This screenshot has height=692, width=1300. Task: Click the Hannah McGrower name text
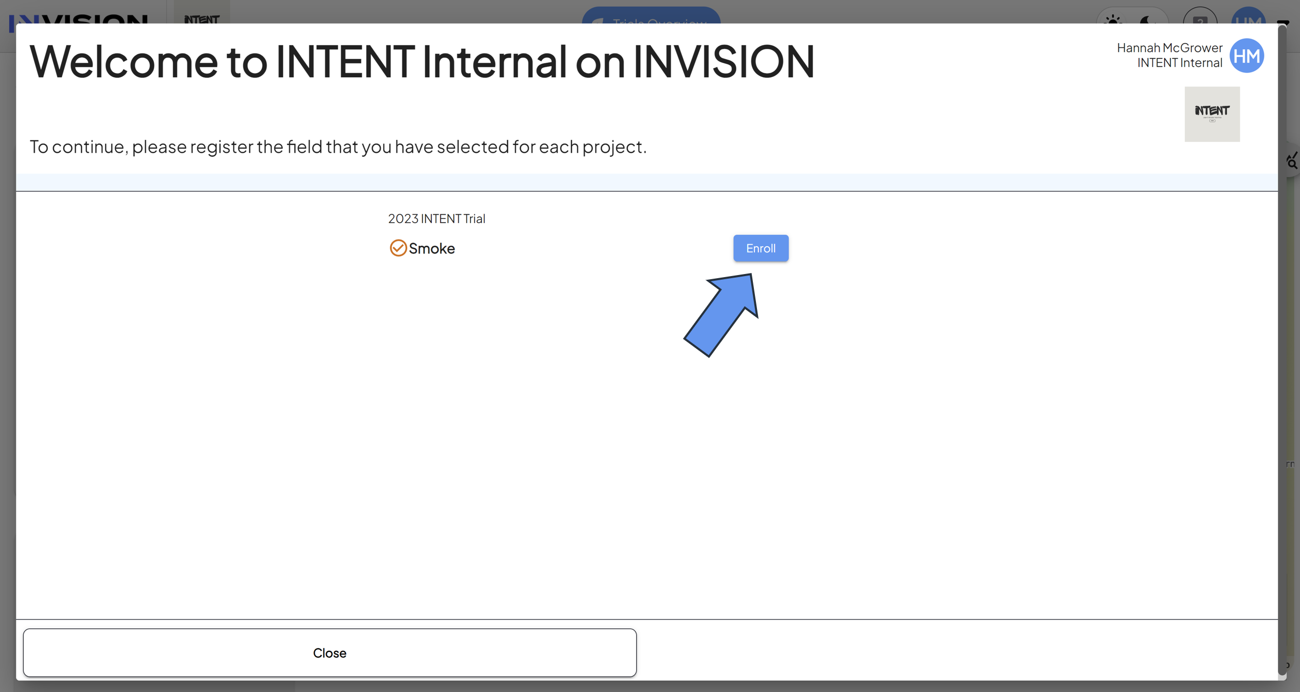coord(1169,48)
